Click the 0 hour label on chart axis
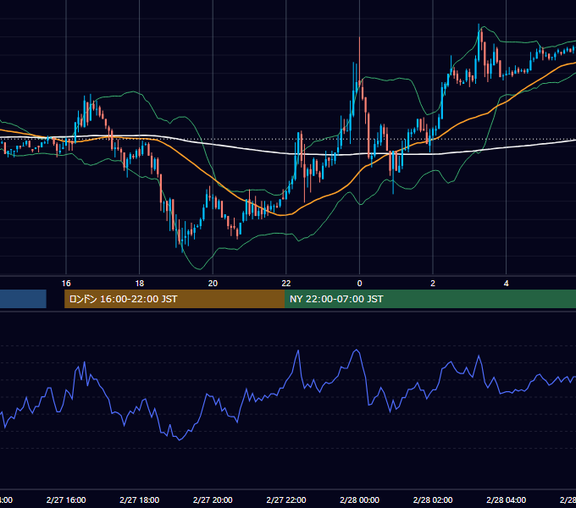 click(x=360, y=284)
